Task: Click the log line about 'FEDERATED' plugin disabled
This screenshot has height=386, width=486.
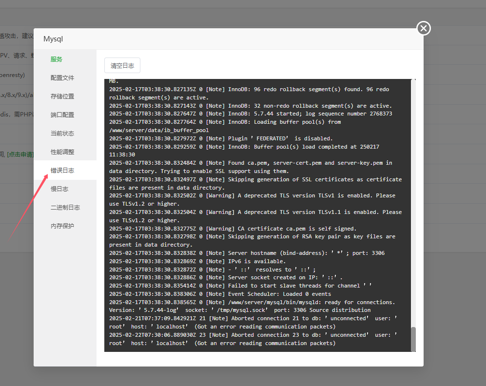Action: coord(221,138)
